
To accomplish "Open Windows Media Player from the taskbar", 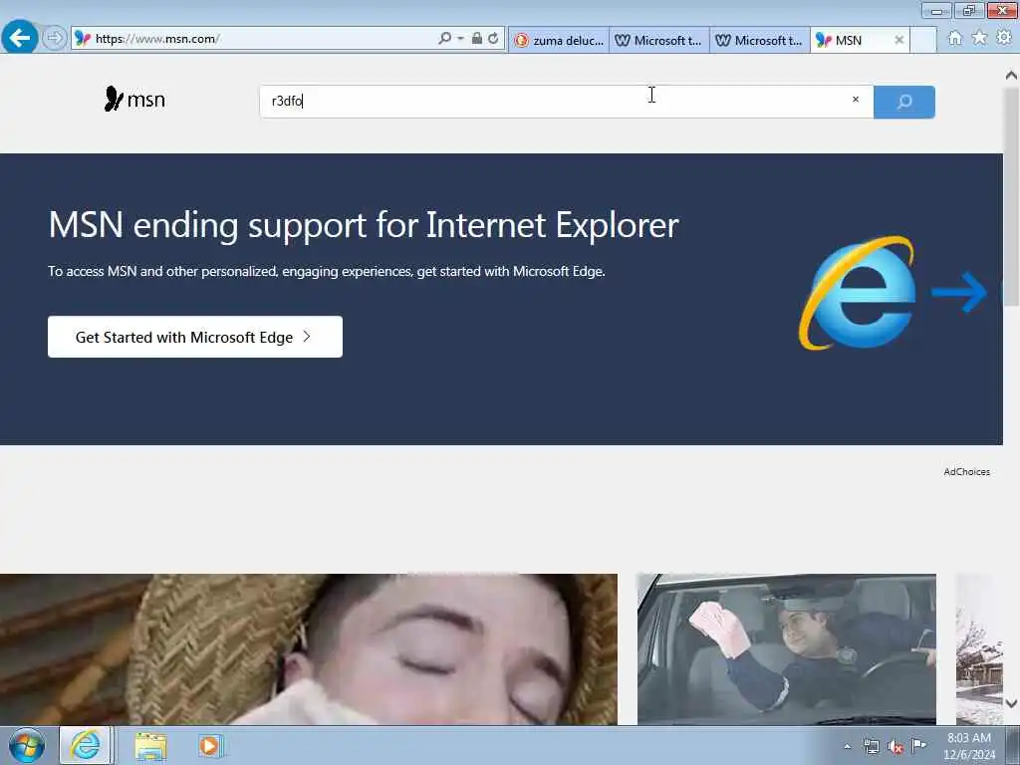I will [x=210, y=746].
